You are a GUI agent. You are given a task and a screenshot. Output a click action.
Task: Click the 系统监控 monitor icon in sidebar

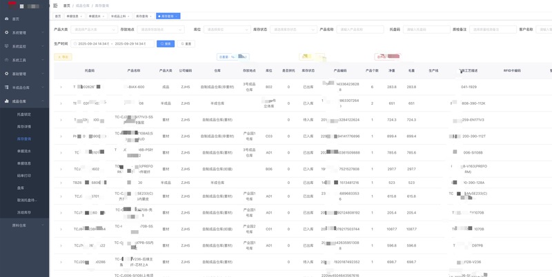coord(7,46)
